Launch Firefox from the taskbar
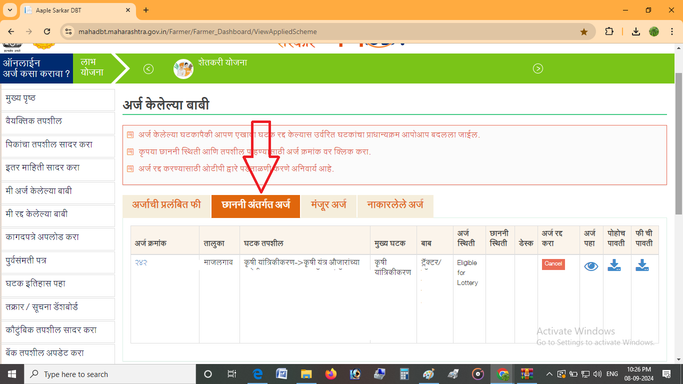The width and height of the screenshot is (683, 384). click(330, 374)
